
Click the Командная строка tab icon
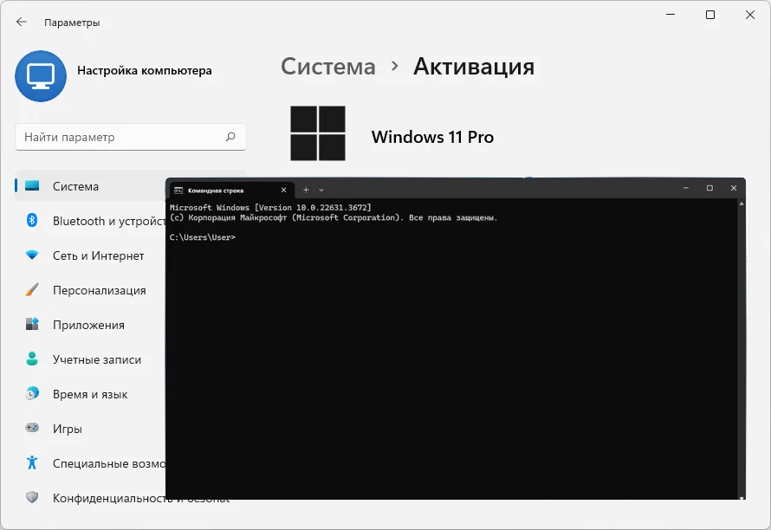pyautogui.click(x=179, y=190)
